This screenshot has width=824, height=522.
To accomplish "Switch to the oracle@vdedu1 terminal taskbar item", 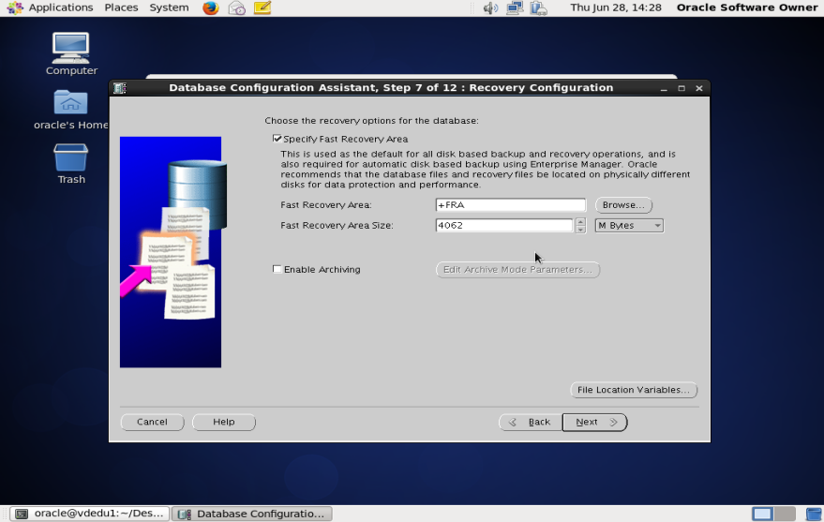I will (x=90, y=514).
